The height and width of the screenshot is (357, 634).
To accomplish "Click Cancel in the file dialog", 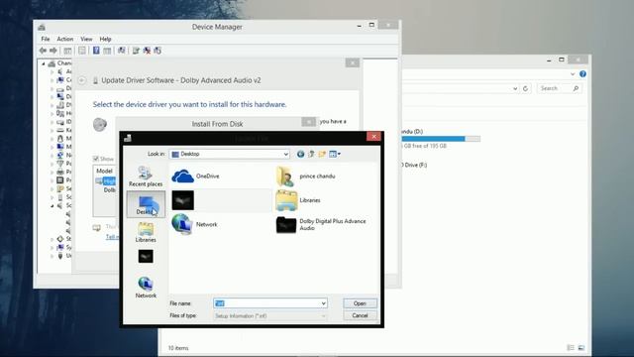I will click(x=360, y=315).
